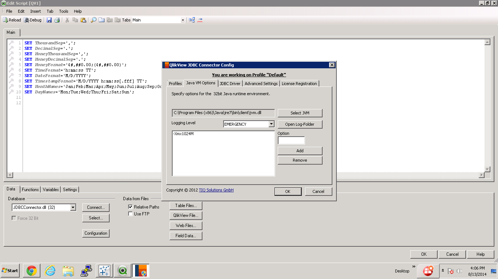This screenshot has width=498, height=279.
Task: Save the script with the floppy disk icon
Action: (x=49, y=20)
